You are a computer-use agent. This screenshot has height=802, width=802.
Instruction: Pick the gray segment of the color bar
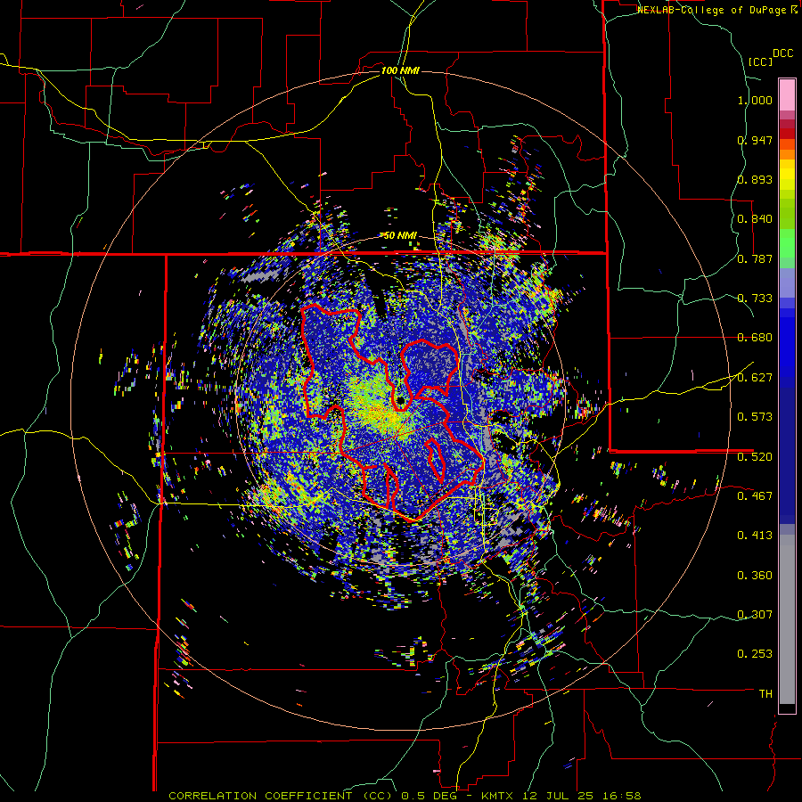(x=787, y=619)
